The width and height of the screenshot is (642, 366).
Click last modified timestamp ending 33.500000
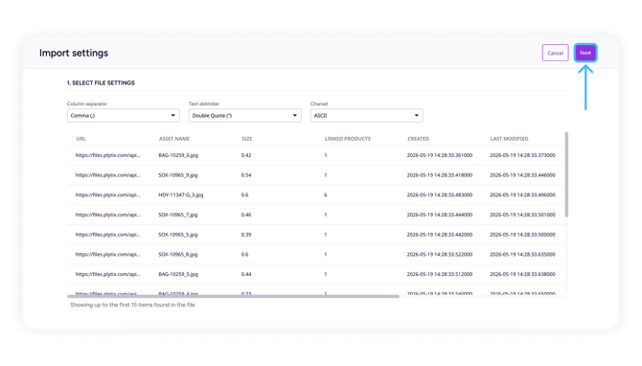[522, 235]
